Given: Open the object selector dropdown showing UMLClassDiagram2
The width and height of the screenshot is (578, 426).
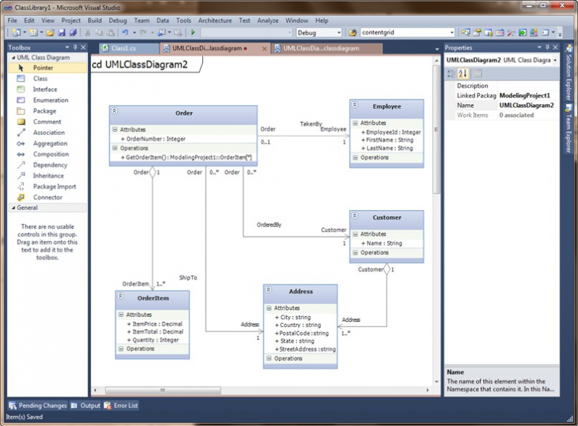Looking at the screenshot, I should [556, 59].
